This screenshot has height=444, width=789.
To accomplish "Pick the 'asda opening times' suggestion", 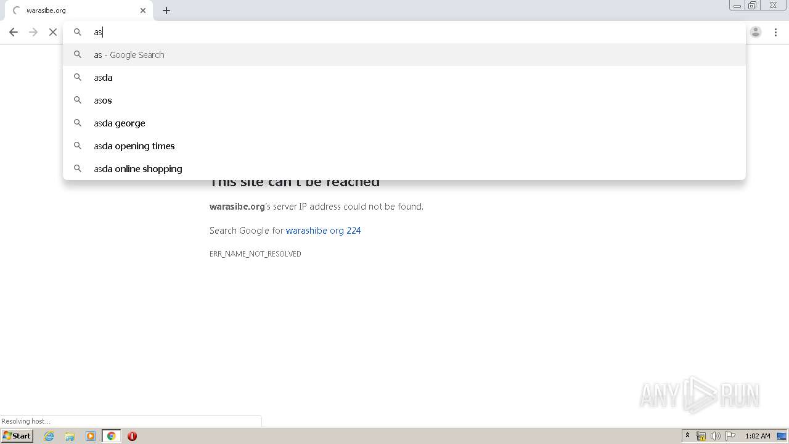I will (404, 146).
